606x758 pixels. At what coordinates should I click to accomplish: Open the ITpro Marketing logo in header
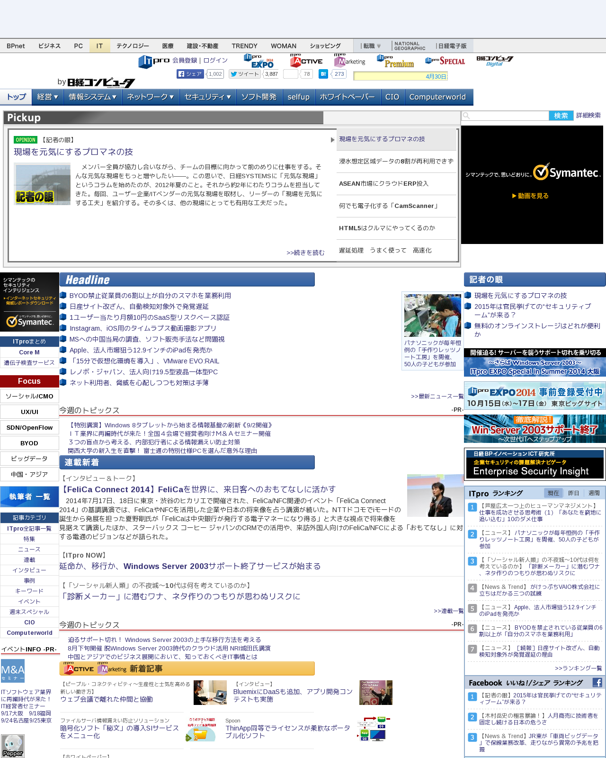pos(349,61)
